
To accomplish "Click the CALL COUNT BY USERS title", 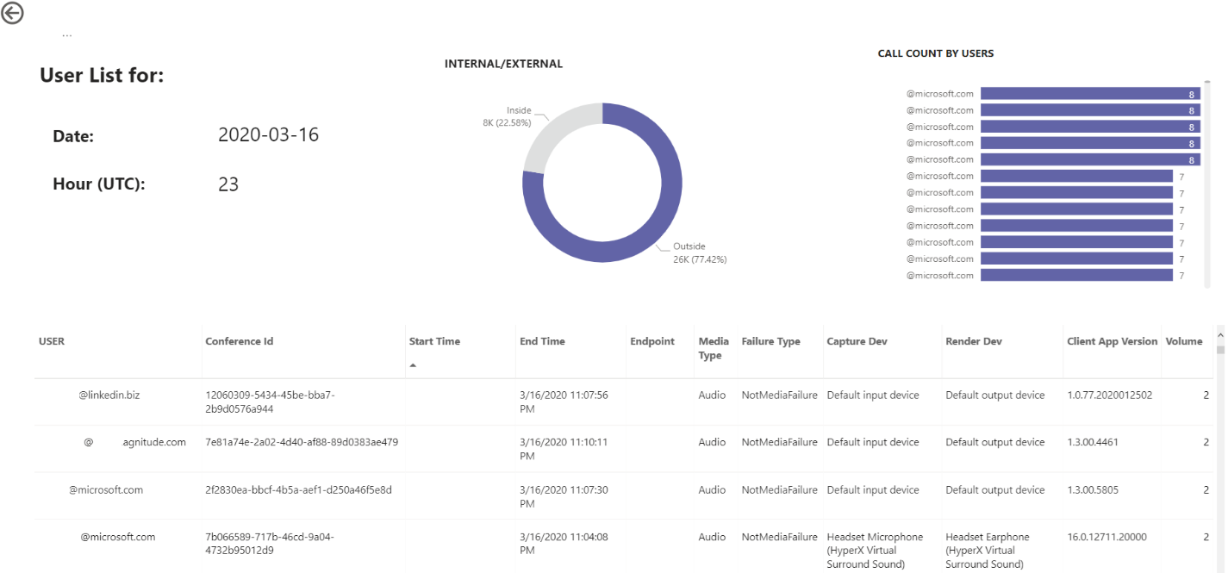I will [936, 53].
